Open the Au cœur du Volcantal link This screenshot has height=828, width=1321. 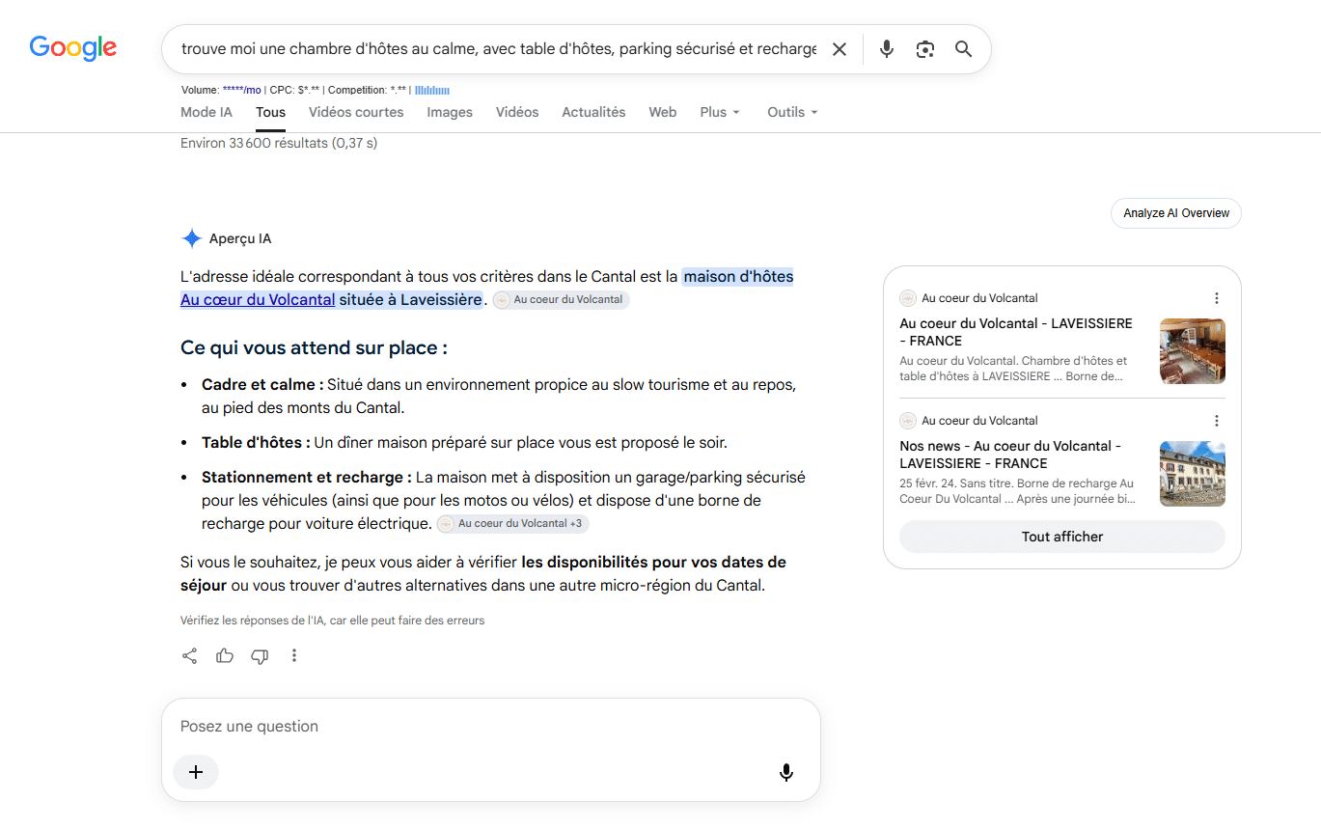pos(258,299)
